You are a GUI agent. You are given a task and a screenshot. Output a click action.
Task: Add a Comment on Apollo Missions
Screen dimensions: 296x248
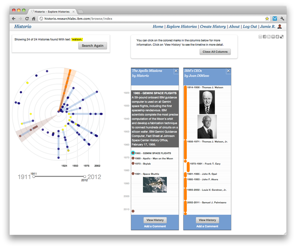[x=155, y=226]
